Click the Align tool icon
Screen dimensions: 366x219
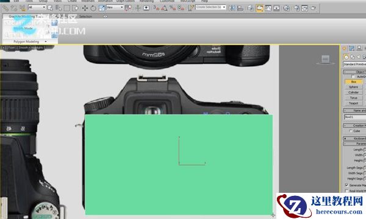[240, 8]
